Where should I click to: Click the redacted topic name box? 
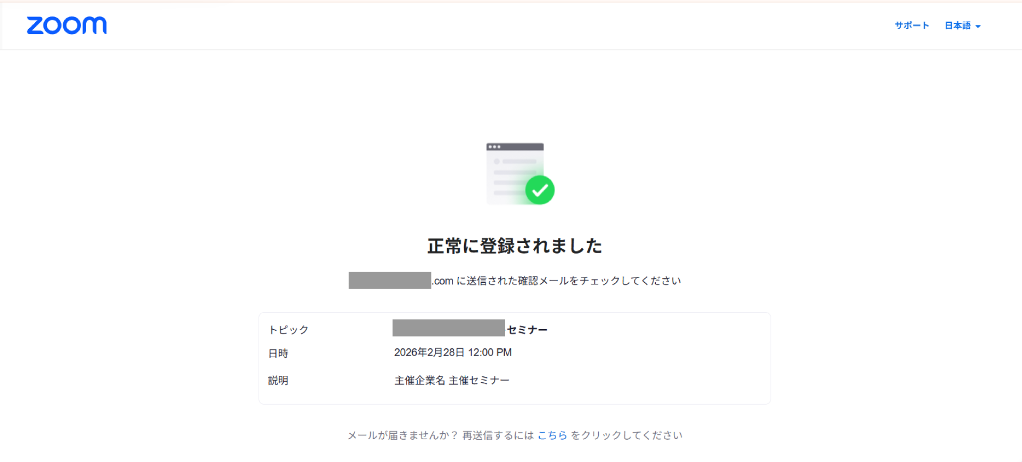pyautogui.click(x=448, y=328)
